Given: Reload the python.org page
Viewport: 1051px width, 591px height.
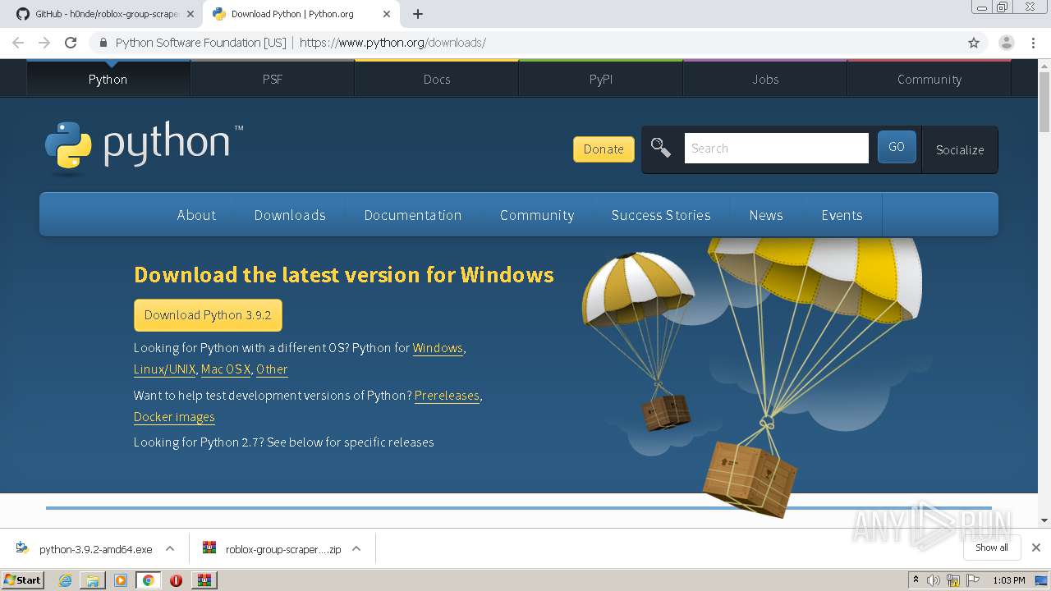Looking at the screenshot, I should point(71,43).
